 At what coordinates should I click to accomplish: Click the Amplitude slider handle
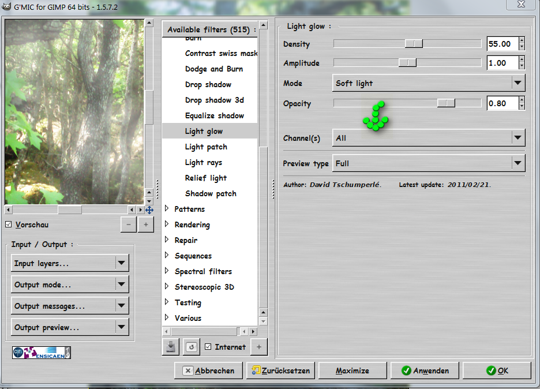[407, 63]
